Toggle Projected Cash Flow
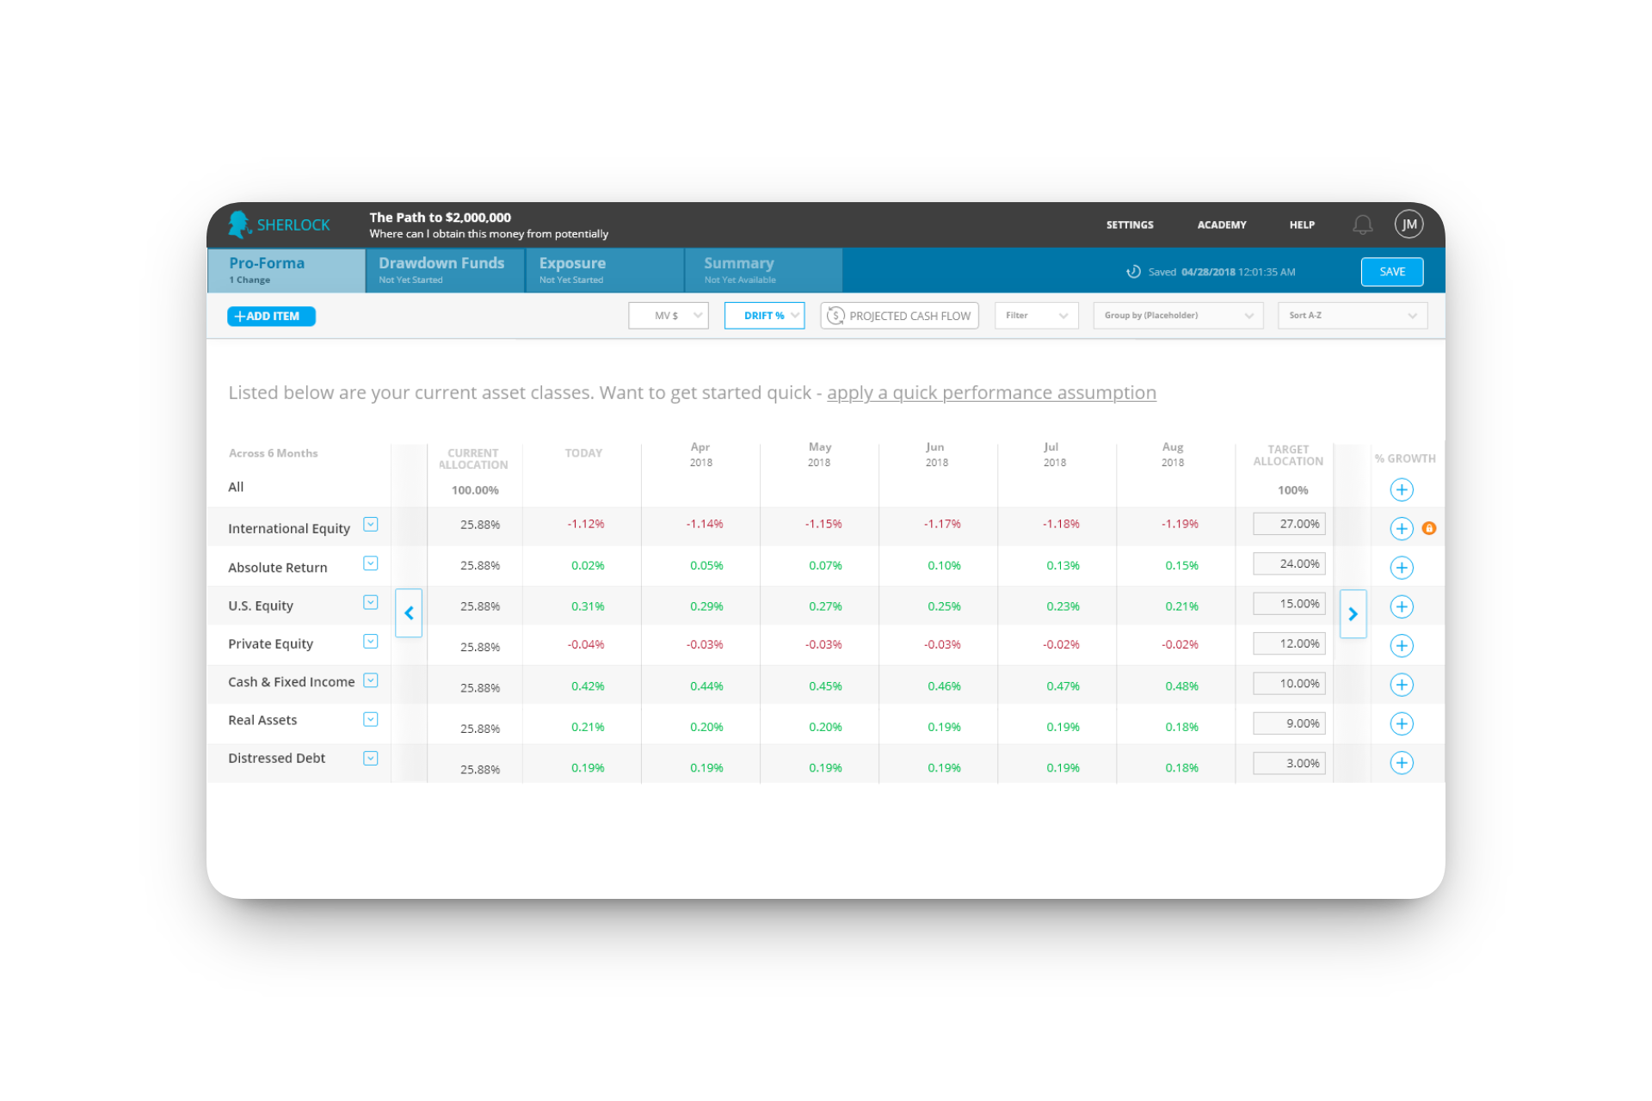Image resolution: width=1652 pixels, height=1101 pixels. [899, 316]
